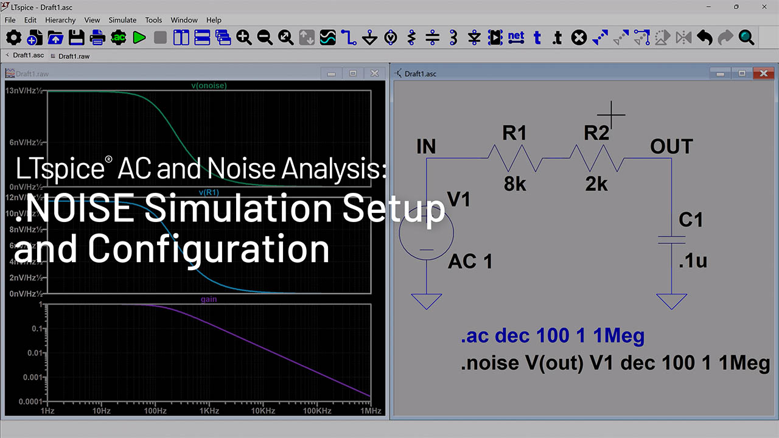The width and height of the screenshot is (779, 438).
Task: Activate the Duplicate tool
Action: coord(600,38)
